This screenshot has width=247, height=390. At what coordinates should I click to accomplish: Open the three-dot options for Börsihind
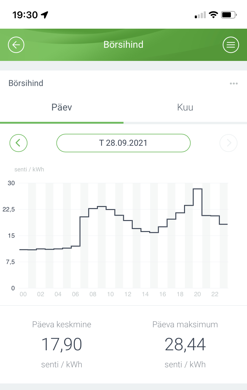pos(234,84)
